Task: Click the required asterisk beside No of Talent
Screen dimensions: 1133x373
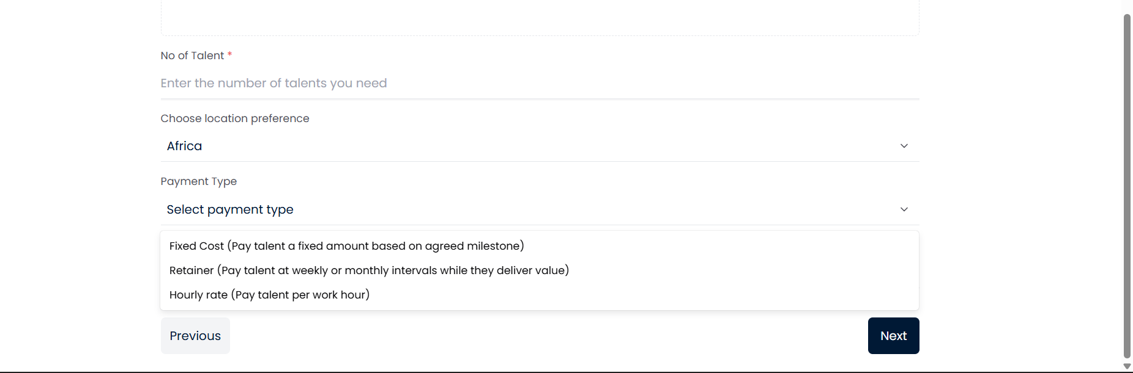Action: (229, 54)
